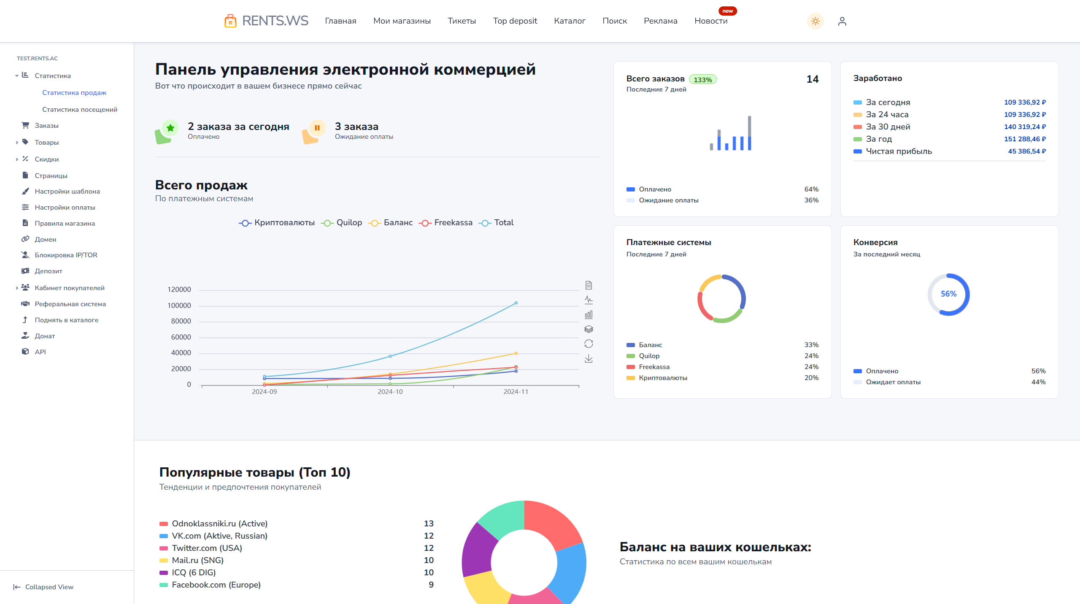The width and height of the screenshot is (1080, 604).
Task: Open the chart data view icon
Action: pyautogui.click(x=589, y=286)
